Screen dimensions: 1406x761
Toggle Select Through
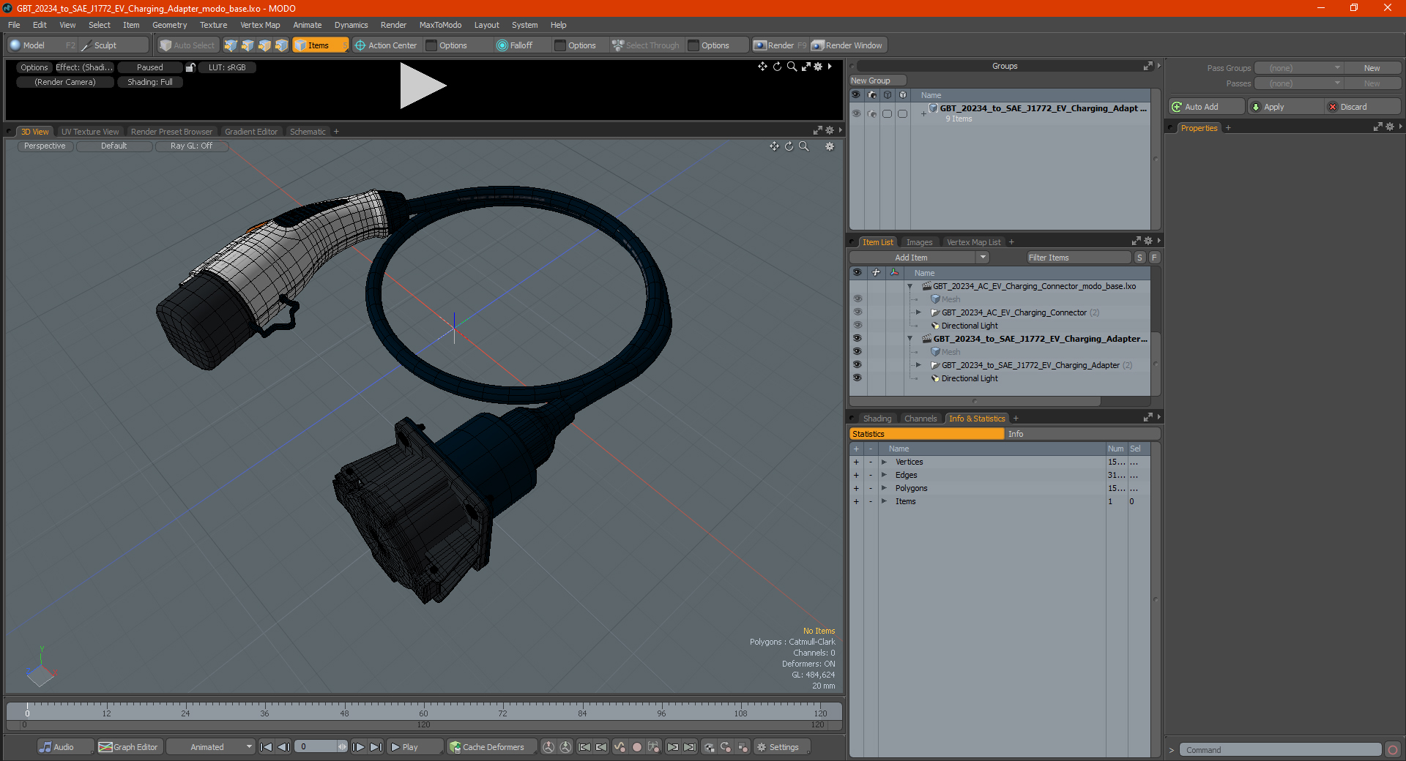pyautogui.click(x=646, y=45)
